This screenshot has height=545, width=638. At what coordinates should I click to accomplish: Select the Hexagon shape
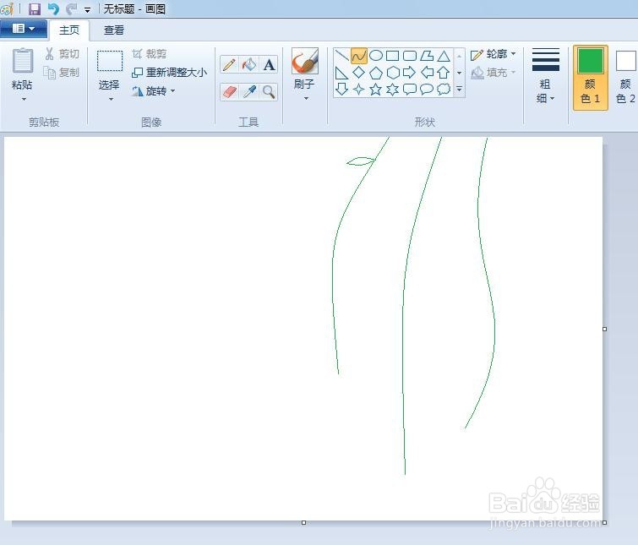point(393,73)
